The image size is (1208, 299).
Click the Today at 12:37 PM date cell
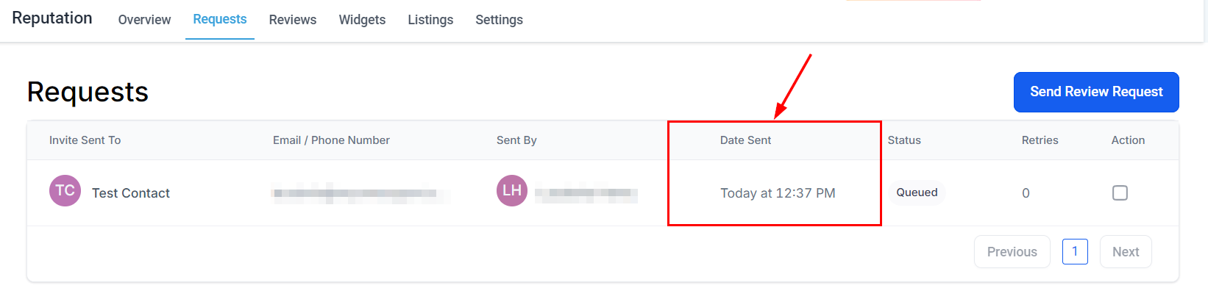(x=778, y=193)
